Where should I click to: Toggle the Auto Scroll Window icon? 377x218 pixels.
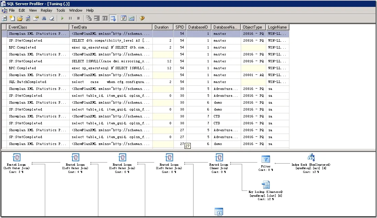113,18
